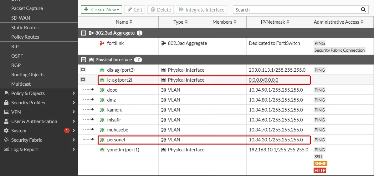The width and height of the screenshot is (374, 176).
Task: Click the ic-ag (port2) interface icon
Action: [x=102, y=80]
